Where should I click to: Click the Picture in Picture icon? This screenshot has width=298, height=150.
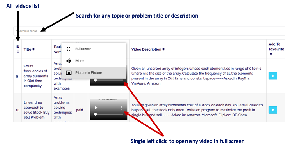click(x=68, y=73)
